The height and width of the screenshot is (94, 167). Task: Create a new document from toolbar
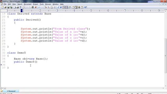[2, 7]
